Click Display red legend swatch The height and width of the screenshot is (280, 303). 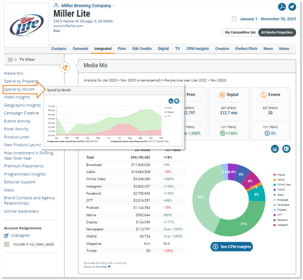click(274, 175)
